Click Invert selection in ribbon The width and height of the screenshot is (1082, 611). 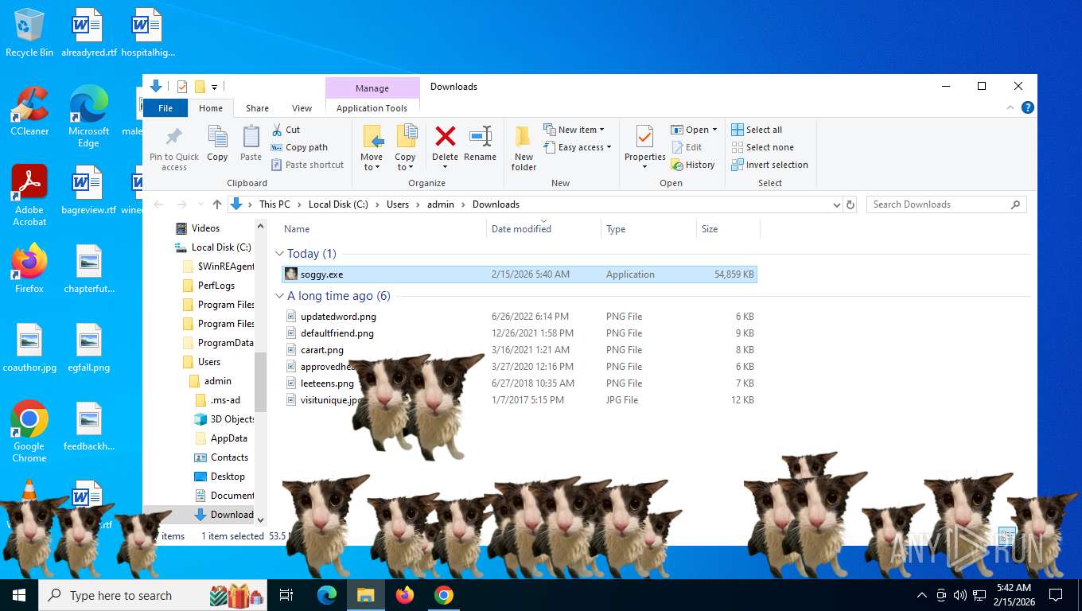point(769,165)
